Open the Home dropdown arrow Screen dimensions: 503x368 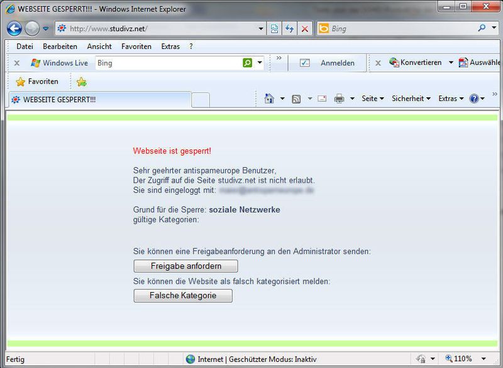click(x=282, y=99)
